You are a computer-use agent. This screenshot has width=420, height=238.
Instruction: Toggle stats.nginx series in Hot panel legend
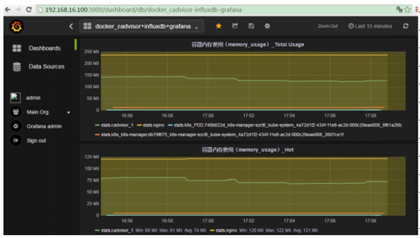[226, 230]
